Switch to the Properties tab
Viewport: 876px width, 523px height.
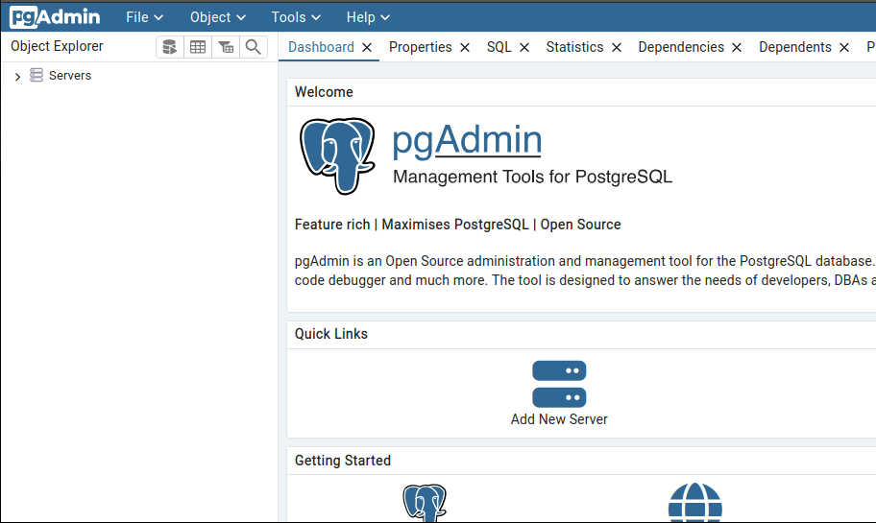420,47
